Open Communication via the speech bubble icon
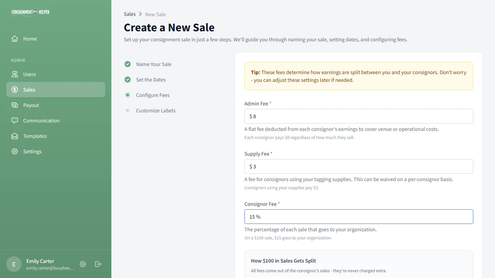 tap(14, 120)
